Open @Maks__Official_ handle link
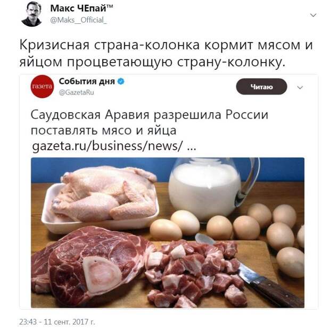The image size is (330, 330). pos(78,20)
